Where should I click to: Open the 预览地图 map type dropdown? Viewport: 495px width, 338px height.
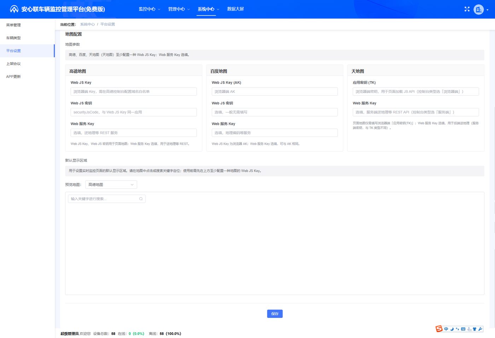pyautogui.click(x=111, y=185)
